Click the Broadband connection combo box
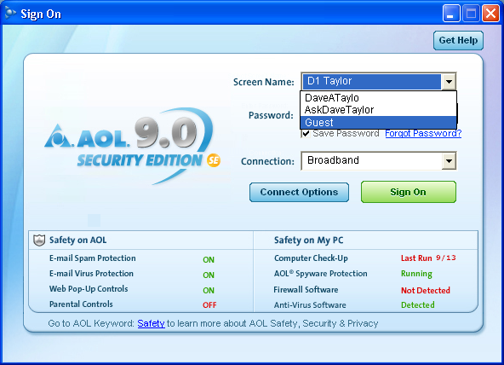Image resolution: width=504 pixels, height=365 pixels. point(379,160)
